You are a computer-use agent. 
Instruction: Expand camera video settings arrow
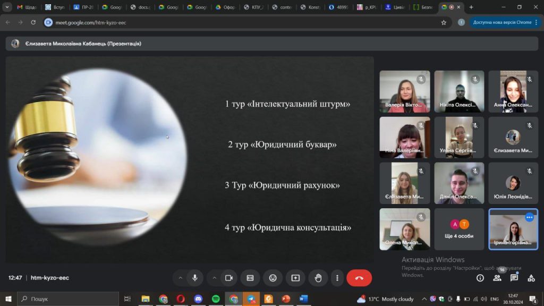[215, 278]
